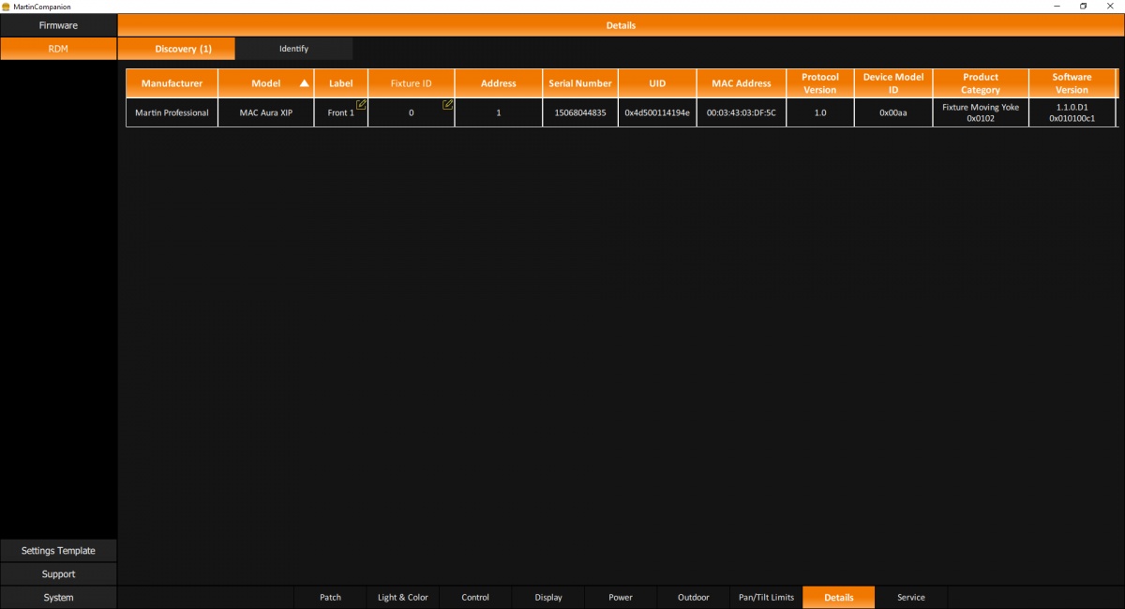
Task: Click MAC address 00:03:43:03:DF:5C
Action: (742, 112)
